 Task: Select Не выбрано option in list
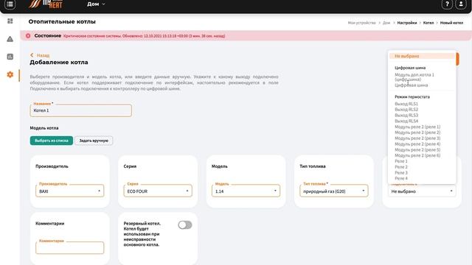pyautogui.click(x=422, y=56)
